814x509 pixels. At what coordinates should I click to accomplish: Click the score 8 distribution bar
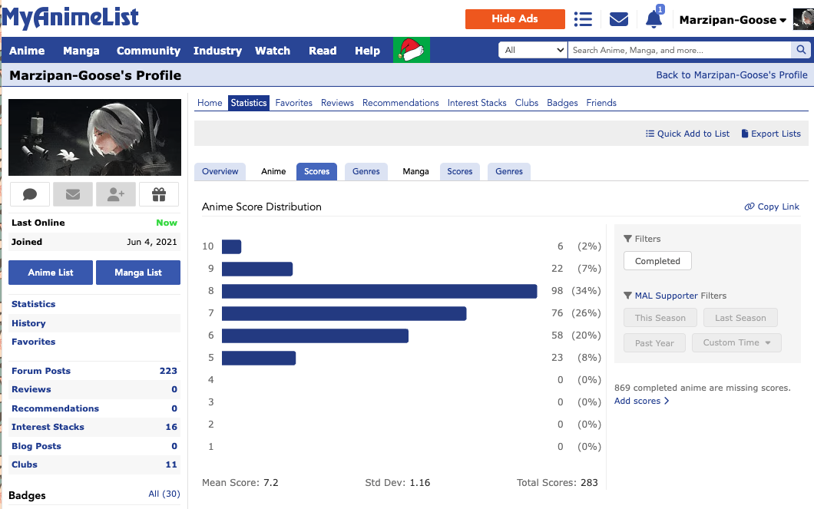pos(379,291)
